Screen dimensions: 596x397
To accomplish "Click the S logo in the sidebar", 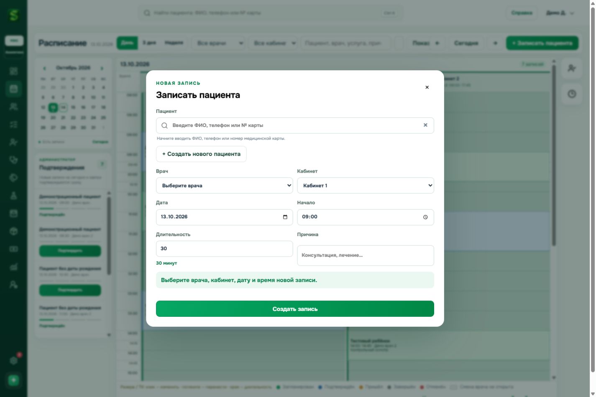I will coord(14,15).
